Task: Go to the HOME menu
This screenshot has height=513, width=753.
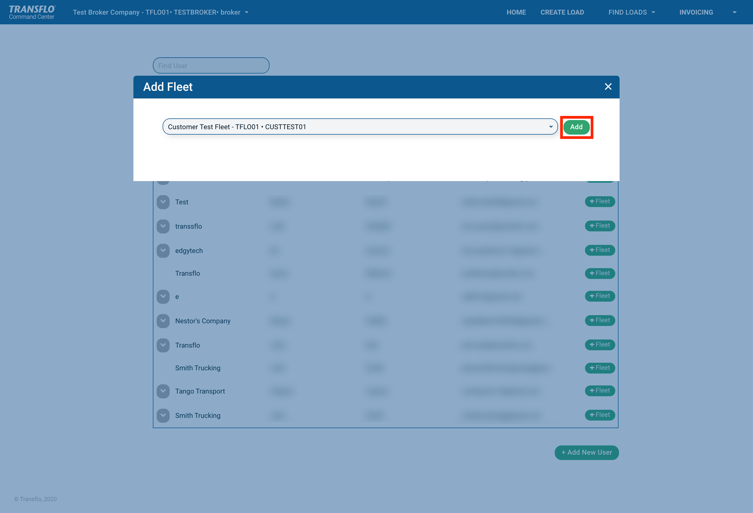Action: tap(516, 12)
